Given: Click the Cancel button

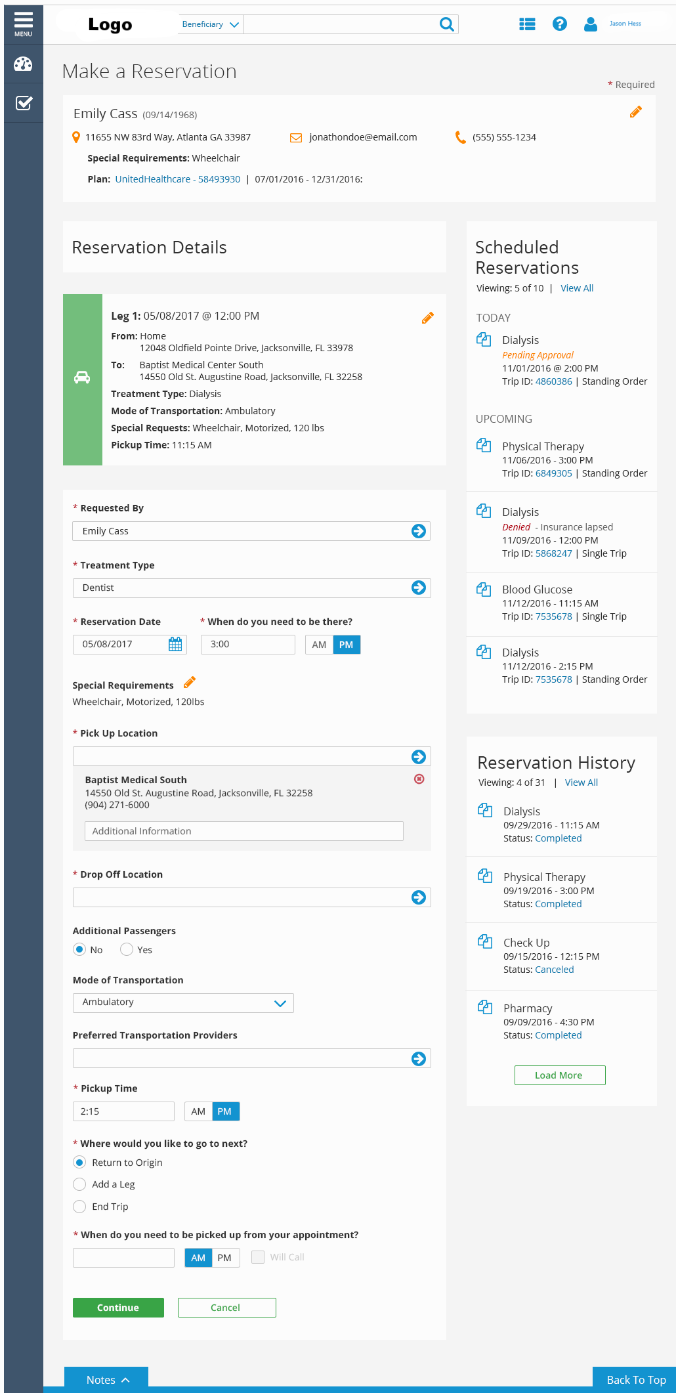Looking at the screenshot, I should click(x=226, y=1308).
